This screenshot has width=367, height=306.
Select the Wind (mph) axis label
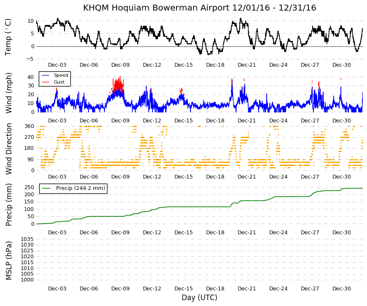(8, 93)
